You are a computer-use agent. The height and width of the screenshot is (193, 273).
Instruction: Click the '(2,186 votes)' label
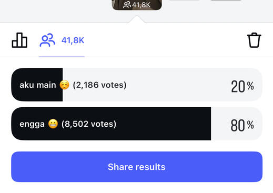click(x=99, y=85)
